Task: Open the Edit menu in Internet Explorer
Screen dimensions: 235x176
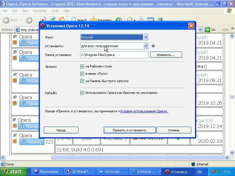Action: click(14, 11)
